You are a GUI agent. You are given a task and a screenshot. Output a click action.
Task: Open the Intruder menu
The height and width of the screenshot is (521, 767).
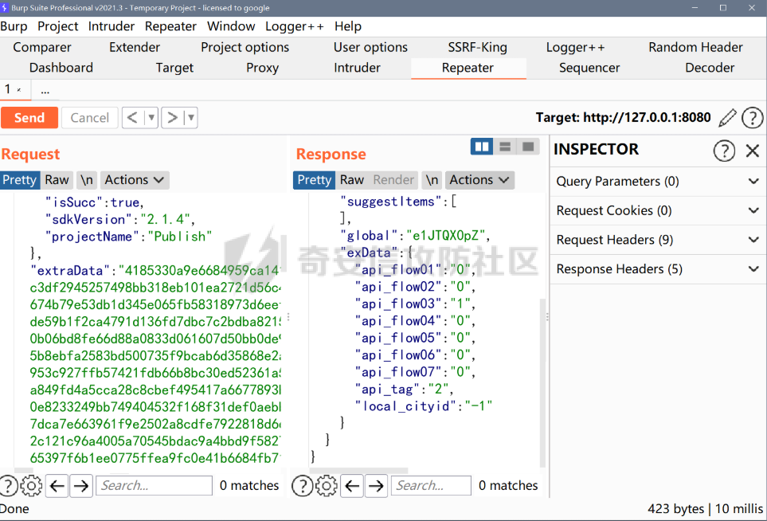[x=111, y=26]
